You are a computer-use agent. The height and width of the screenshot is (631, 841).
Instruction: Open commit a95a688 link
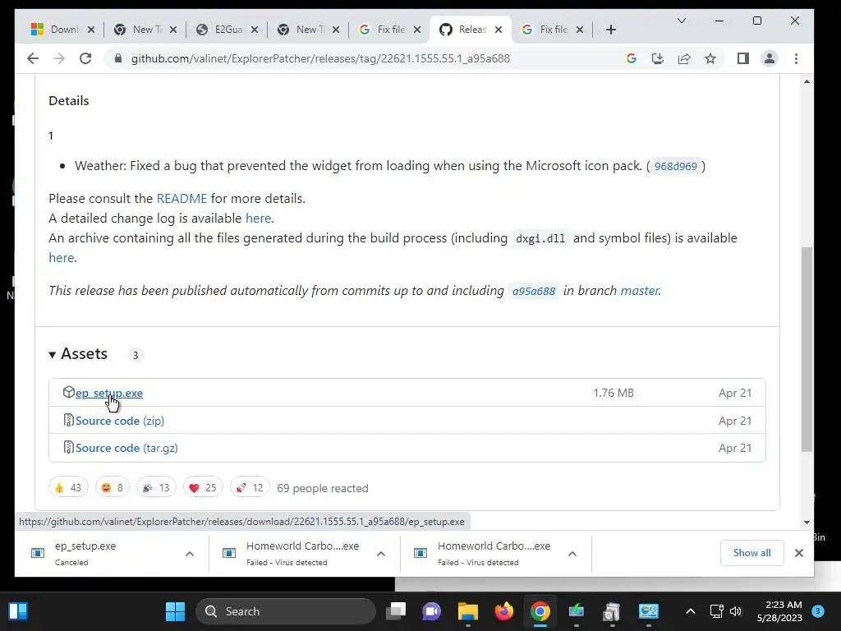(533, 291)
